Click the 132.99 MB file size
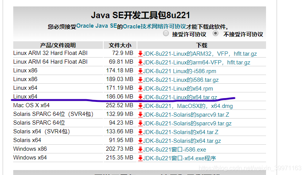305x175 pixels. (x=120, y=114)
